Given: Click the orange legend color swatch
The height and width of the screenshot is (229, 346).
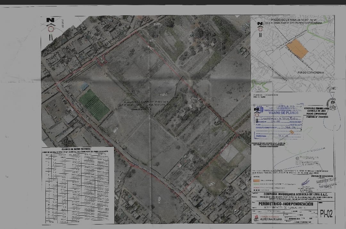Looking at the screenshot, I should 257,181.
